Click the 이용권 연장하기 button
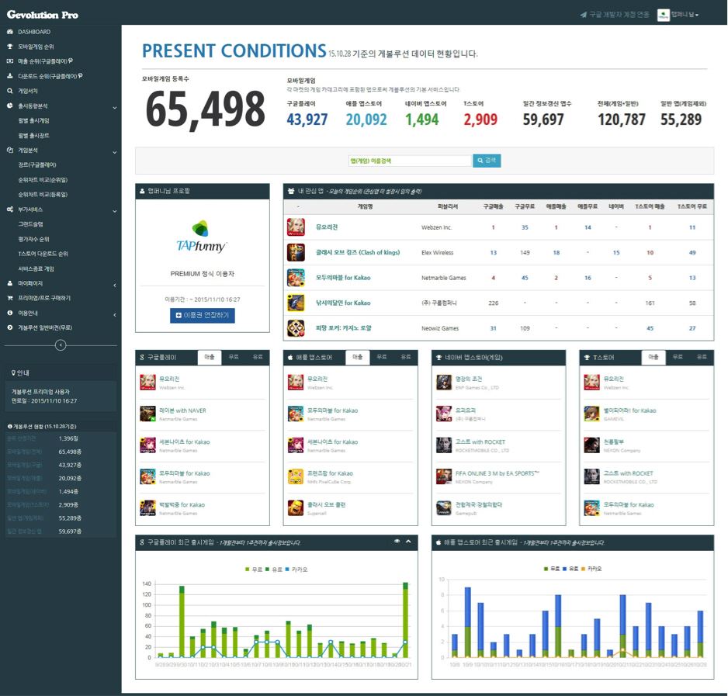The image size is (728, 696). (202, 316)
